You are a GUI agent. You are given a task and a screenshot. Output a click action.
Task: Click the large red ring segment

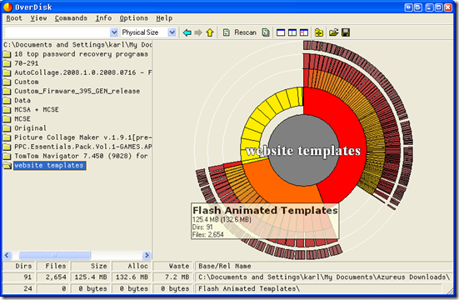(348, 129)
